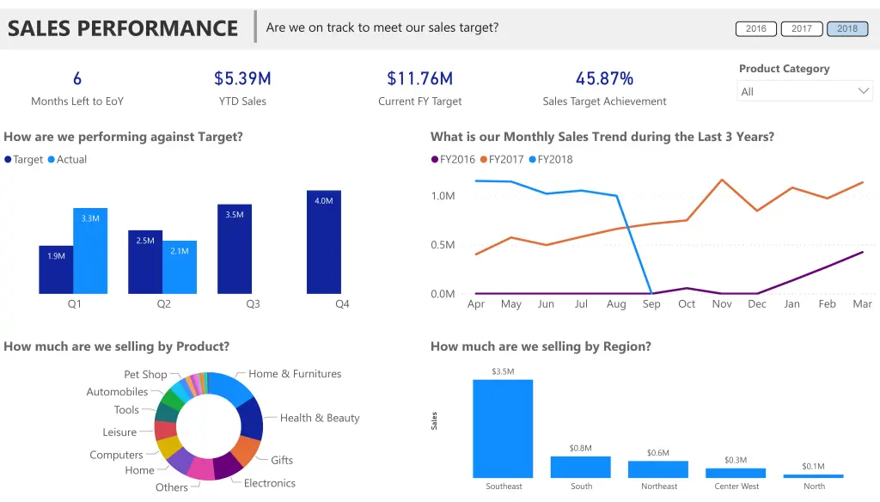Click the 45.87% achievement value
The width and height of the screenshot is (880, 502).
click(x=604, y=78)
